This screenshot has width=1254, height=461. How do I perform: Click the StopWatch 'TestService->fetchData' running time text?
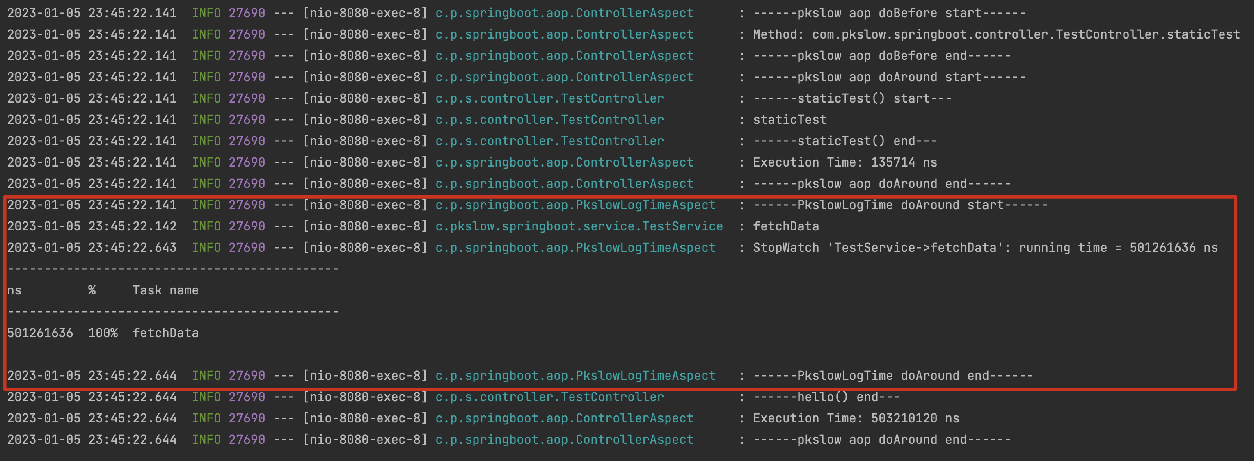point(985,248)
